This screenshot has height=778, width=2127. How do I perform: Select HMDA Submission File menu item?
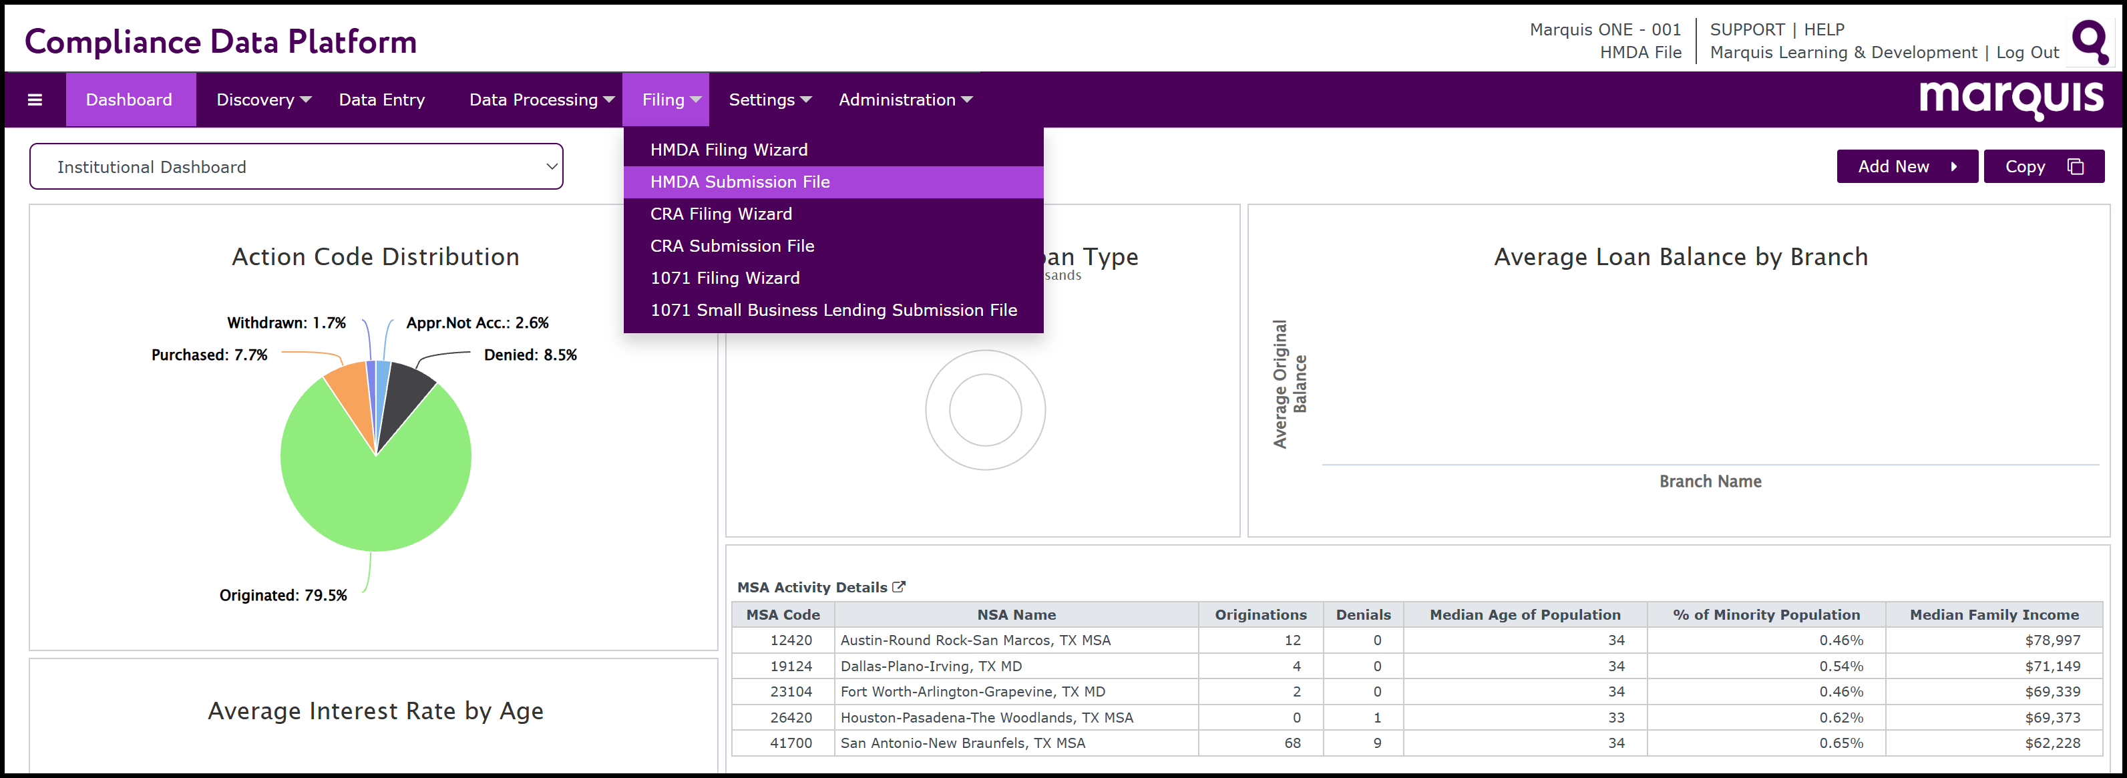click(740, 182)
